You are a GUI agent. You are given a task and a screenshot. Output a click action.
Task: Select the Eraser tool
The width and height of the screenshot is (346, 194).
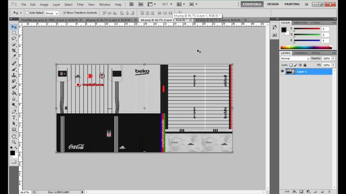pyautogui.click(x=14, y=87)
